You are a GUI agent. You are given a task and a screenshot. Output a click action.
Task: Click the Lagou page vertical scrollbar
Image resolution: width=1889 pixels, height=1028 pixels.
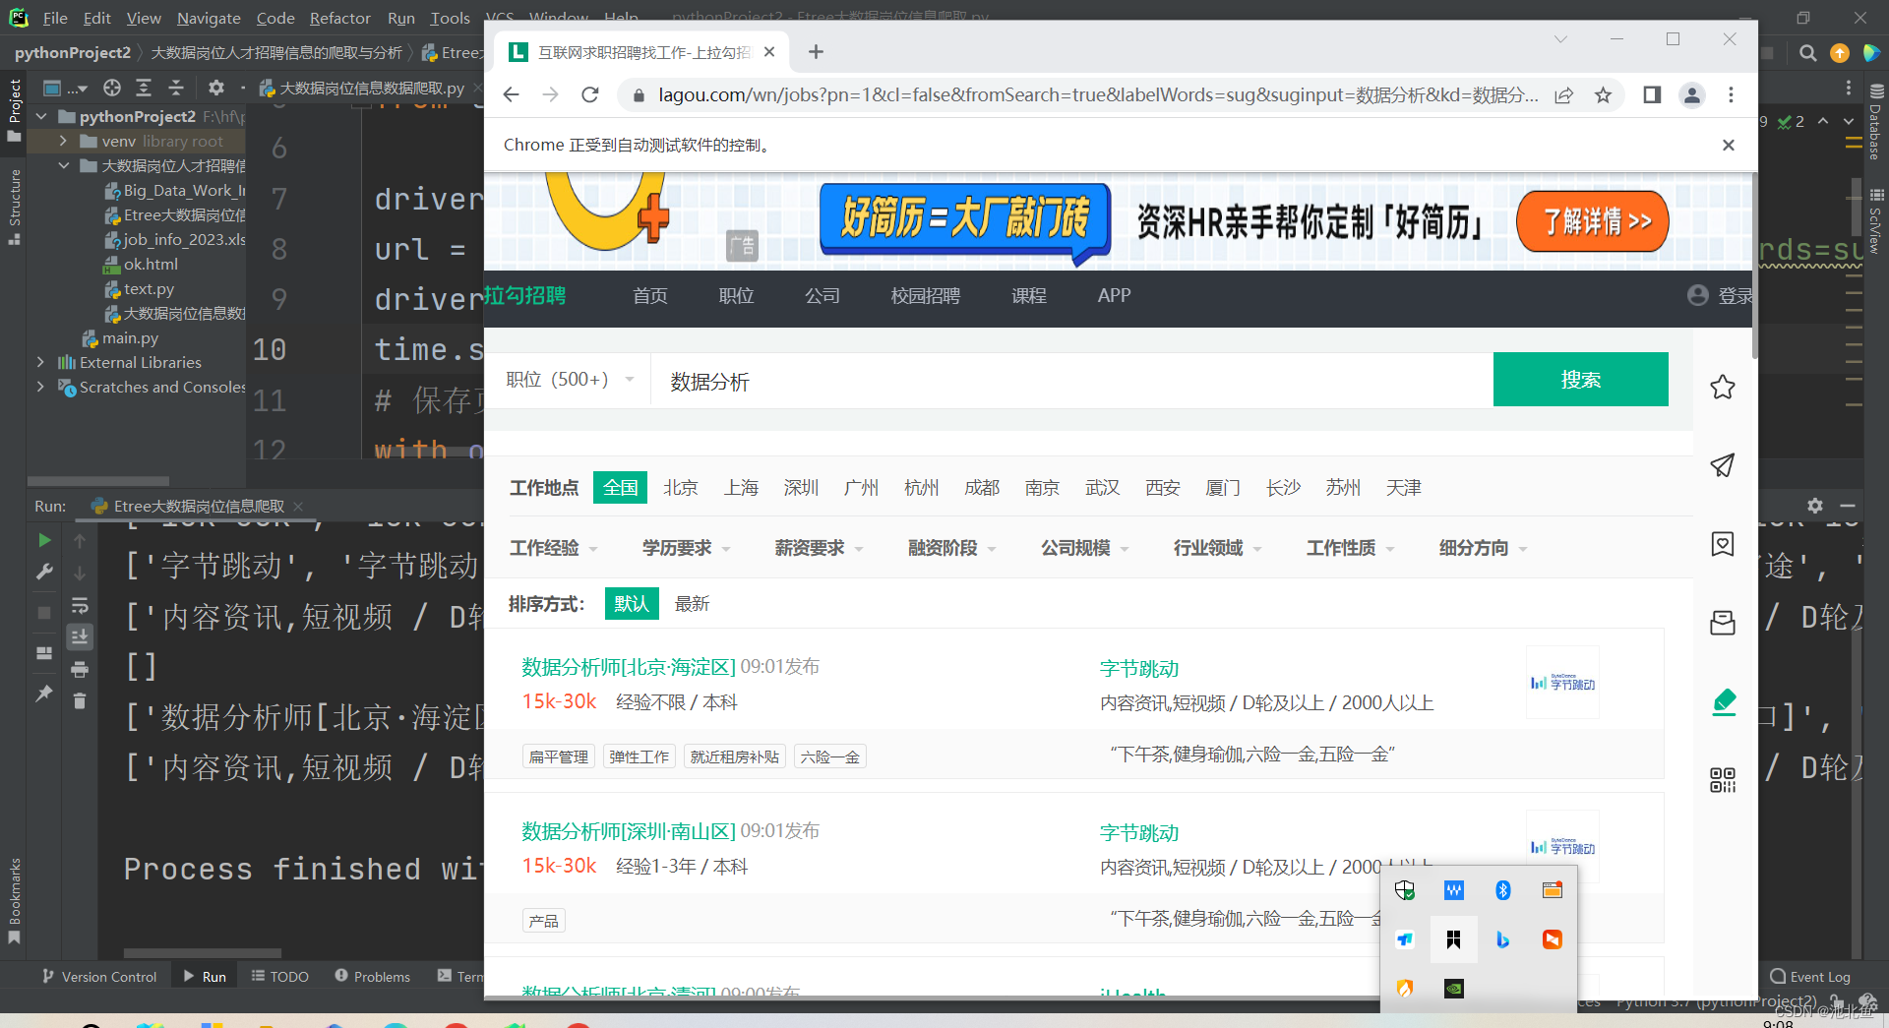pyautogui.click(x=1753, y=266)
